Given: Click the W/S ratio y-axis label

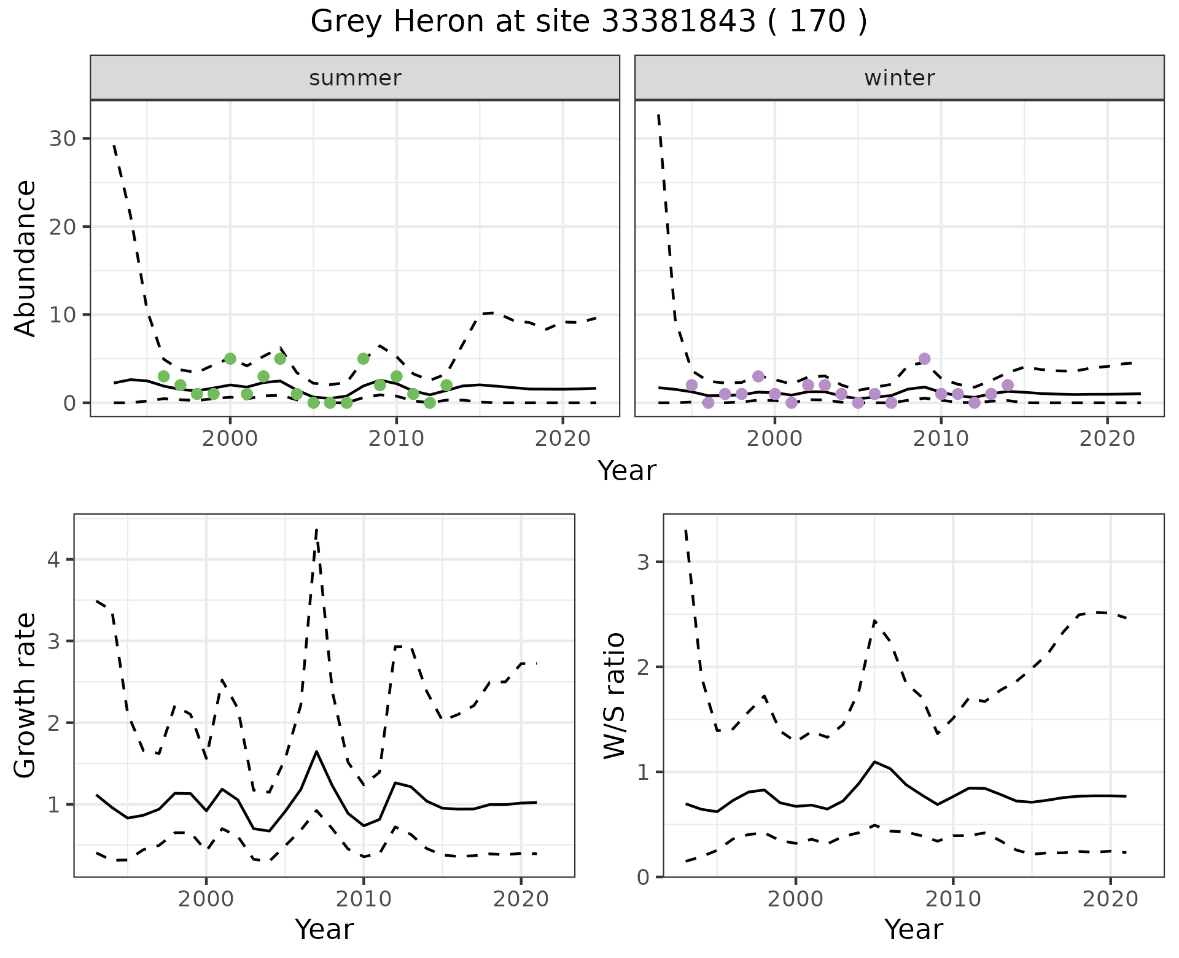Looking at the screenshot, I should [x=615, y=695].
